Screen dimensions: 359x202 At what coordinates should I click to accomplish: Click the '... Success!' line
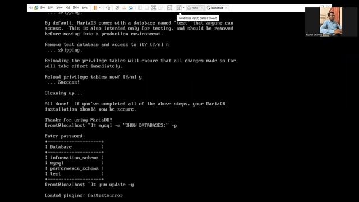click(64, 82)
